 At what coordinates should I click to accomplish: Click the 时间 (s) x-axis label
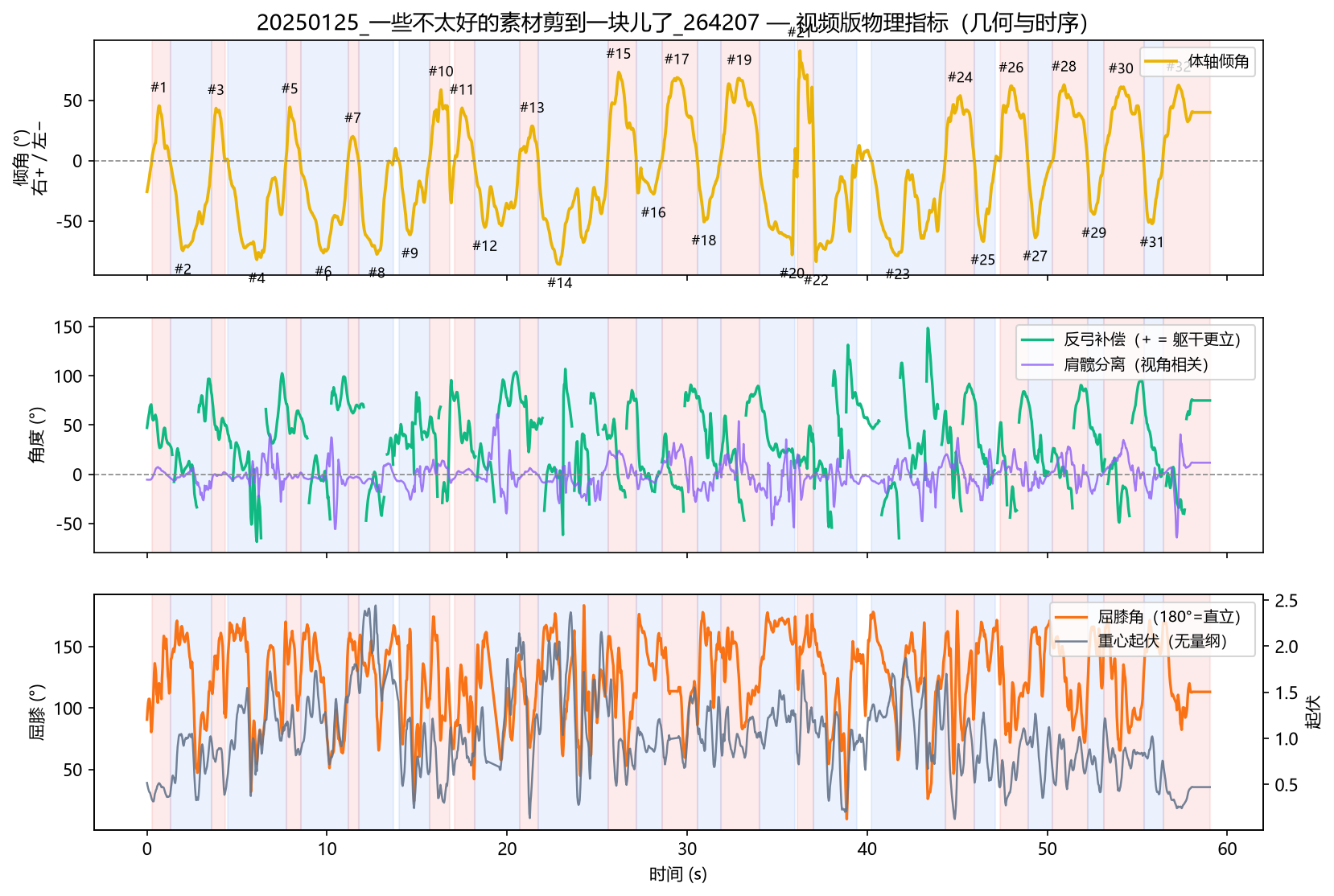pos(678,874)
